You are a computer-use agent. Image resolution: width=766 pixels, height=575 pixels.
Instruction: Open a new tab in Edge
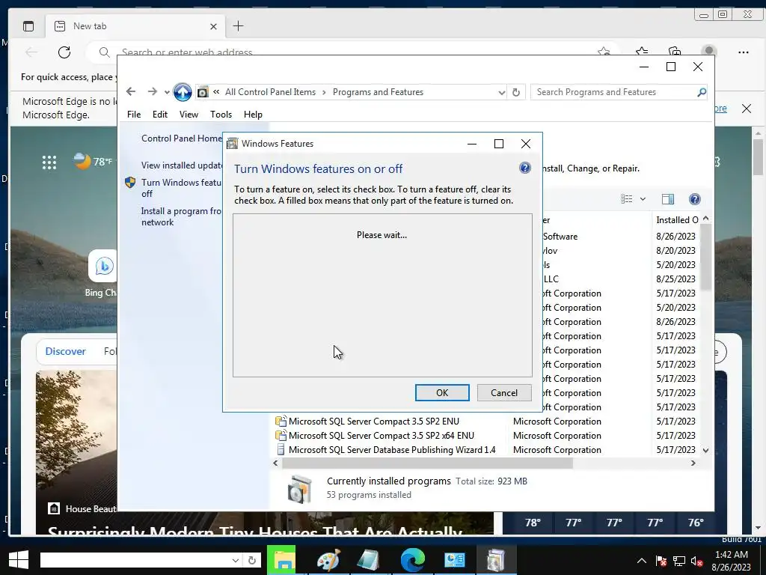tap(239, 26)
